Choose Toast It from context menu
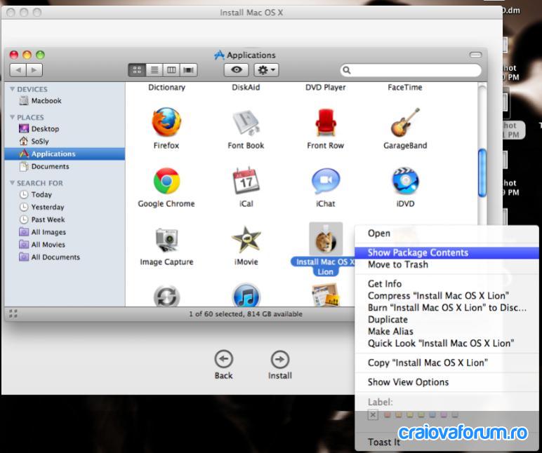542x453 pixels. (447, 442)
